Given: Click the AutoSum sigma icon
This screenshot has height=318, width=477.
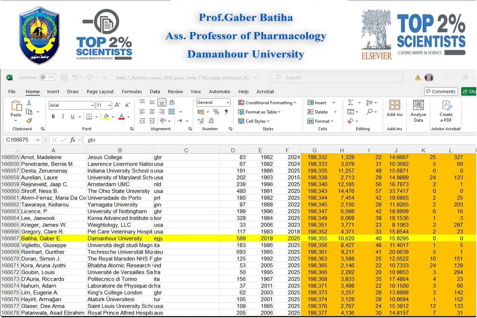Looking at the screenshot, I should pos(350,103).
